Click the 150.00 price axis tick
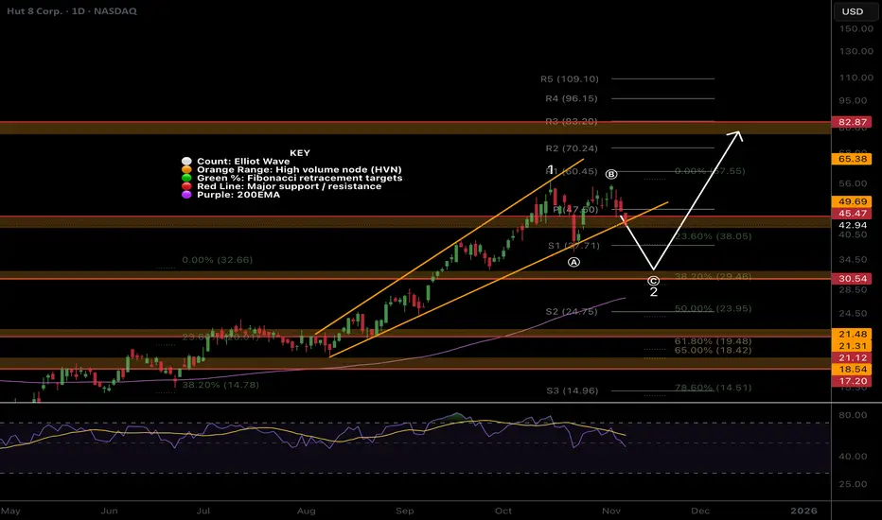 tap(856, 28)
